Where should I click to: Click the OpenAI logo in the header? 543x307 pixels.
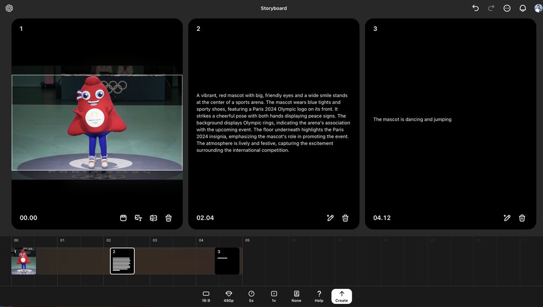(9, 8)
